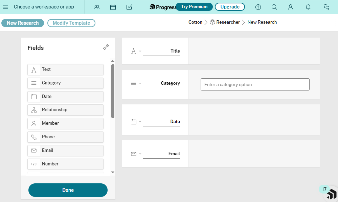Open the chat conversations icon
Screen dimensions: 338x202
click(326, 7)
